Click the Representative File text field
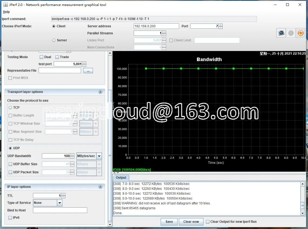 click(x=60, y=71)
